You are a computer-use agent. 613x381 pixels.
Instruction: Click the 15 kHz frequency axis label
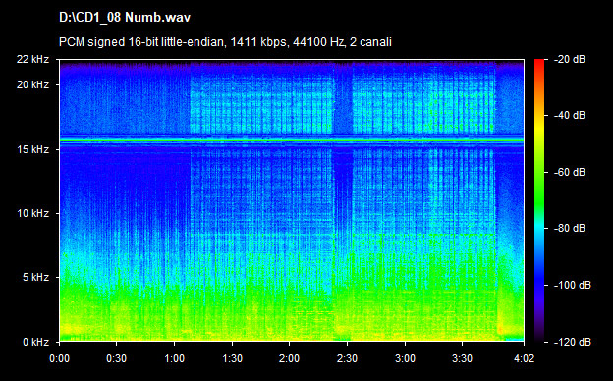32,149
